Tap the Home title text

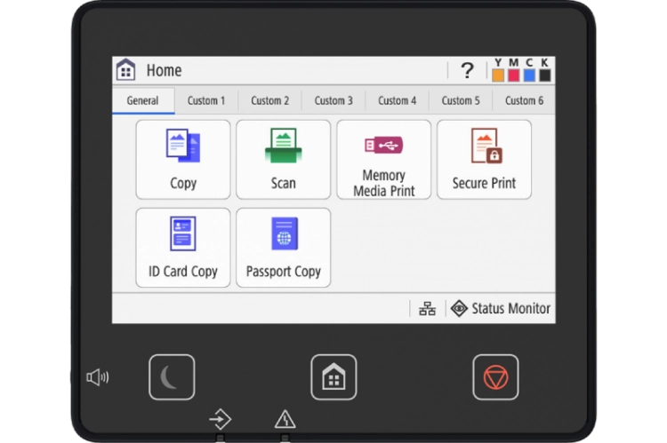click(164, 70)
